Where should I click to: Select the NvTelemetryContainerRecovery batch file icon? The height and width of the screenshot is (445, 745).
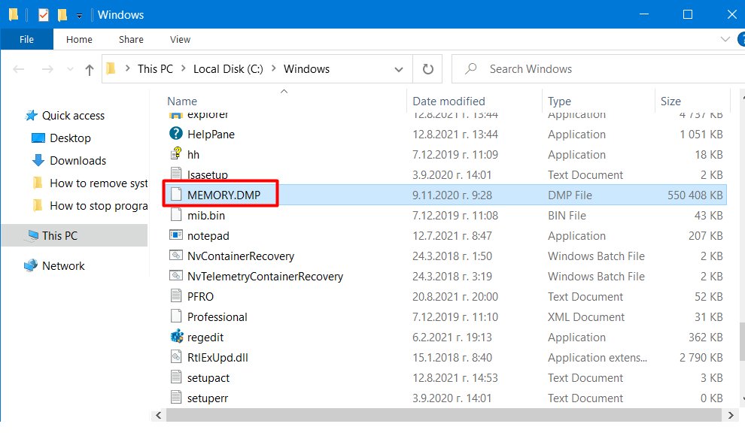click(176, 276)
